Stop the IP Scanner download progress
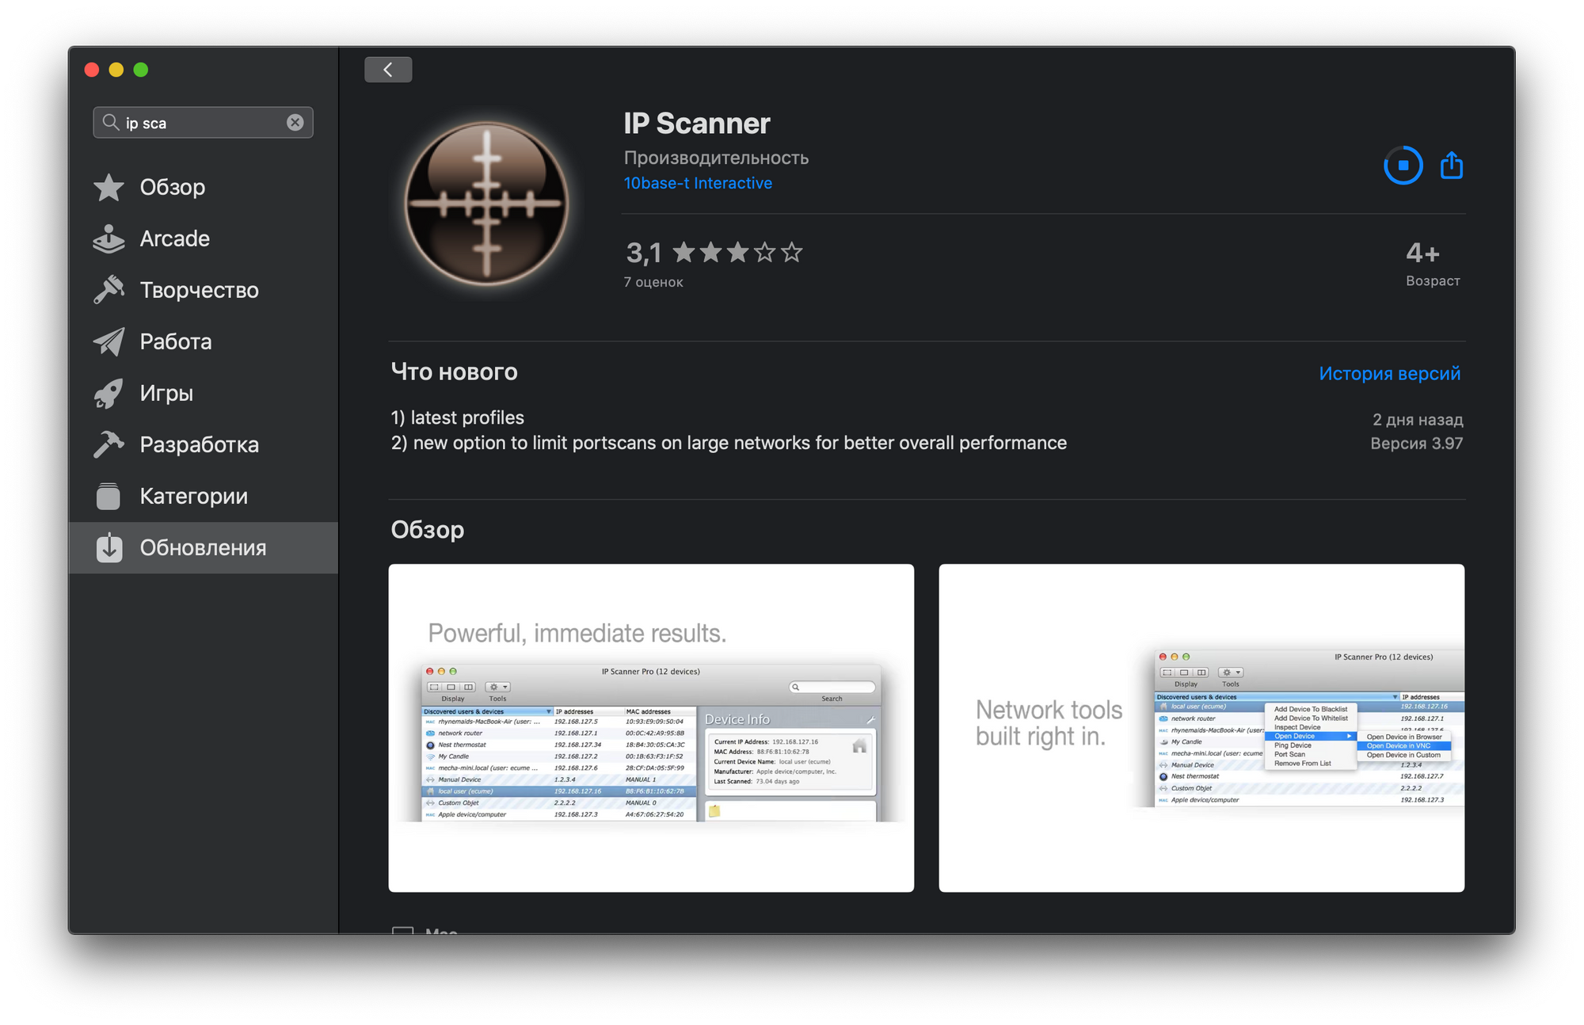 pyautogui.click(x=1403, y=166)
